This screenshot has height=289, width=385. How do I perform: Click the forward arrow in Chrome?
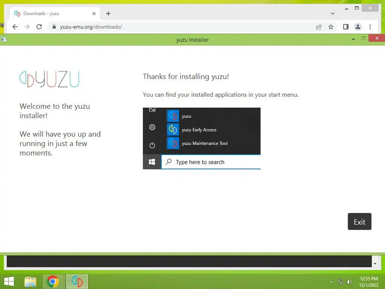(27, 27)
